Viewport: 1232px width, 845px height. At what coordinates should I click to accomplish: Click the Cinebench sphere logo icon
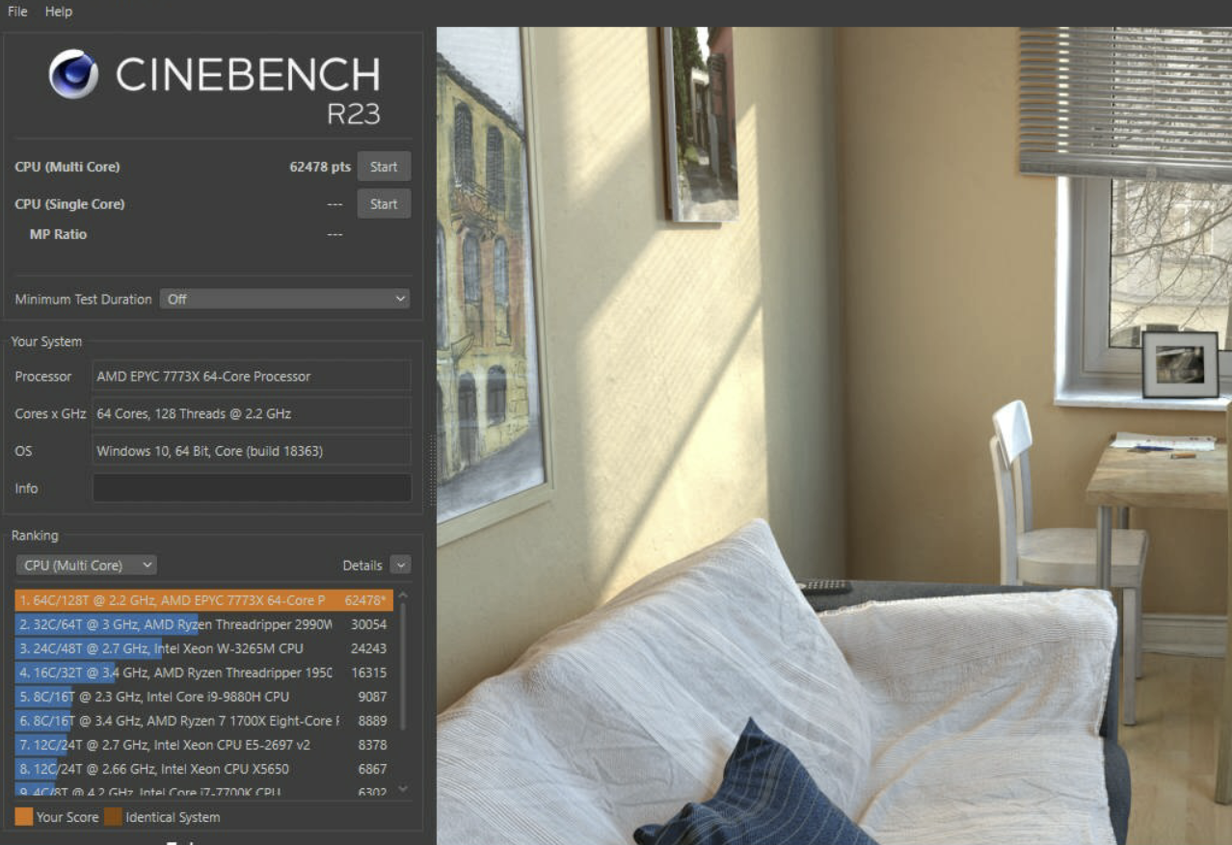[73, 74]
